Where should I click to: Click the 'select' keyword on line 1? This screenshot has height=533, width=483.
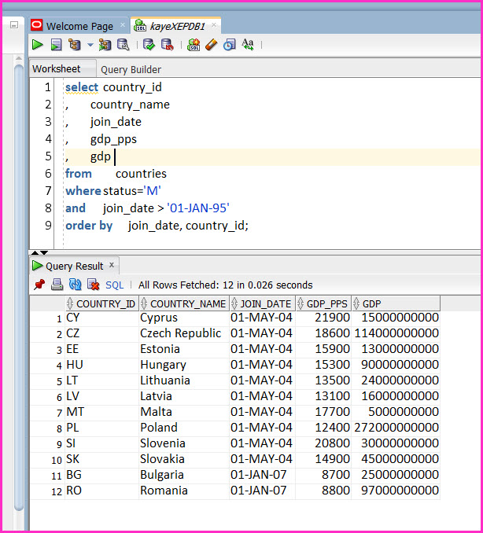(82, 87)
